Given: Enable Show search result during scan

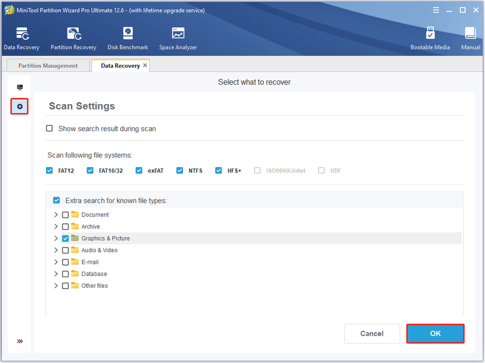Looking at the screenshot, I should pyautogui.click(x=49, y=128).
